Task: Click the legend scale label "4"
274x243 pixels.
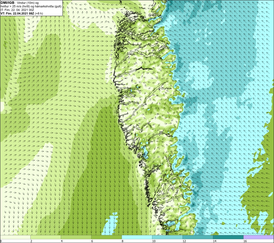Action: point(62,241)
